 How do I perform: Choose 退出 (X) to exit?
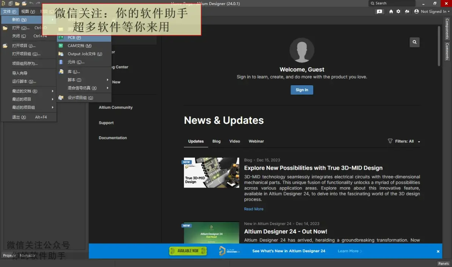tap(28, 117)
